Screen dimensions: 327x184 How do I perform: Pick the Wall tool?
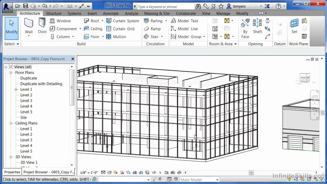tap(29, 28)
